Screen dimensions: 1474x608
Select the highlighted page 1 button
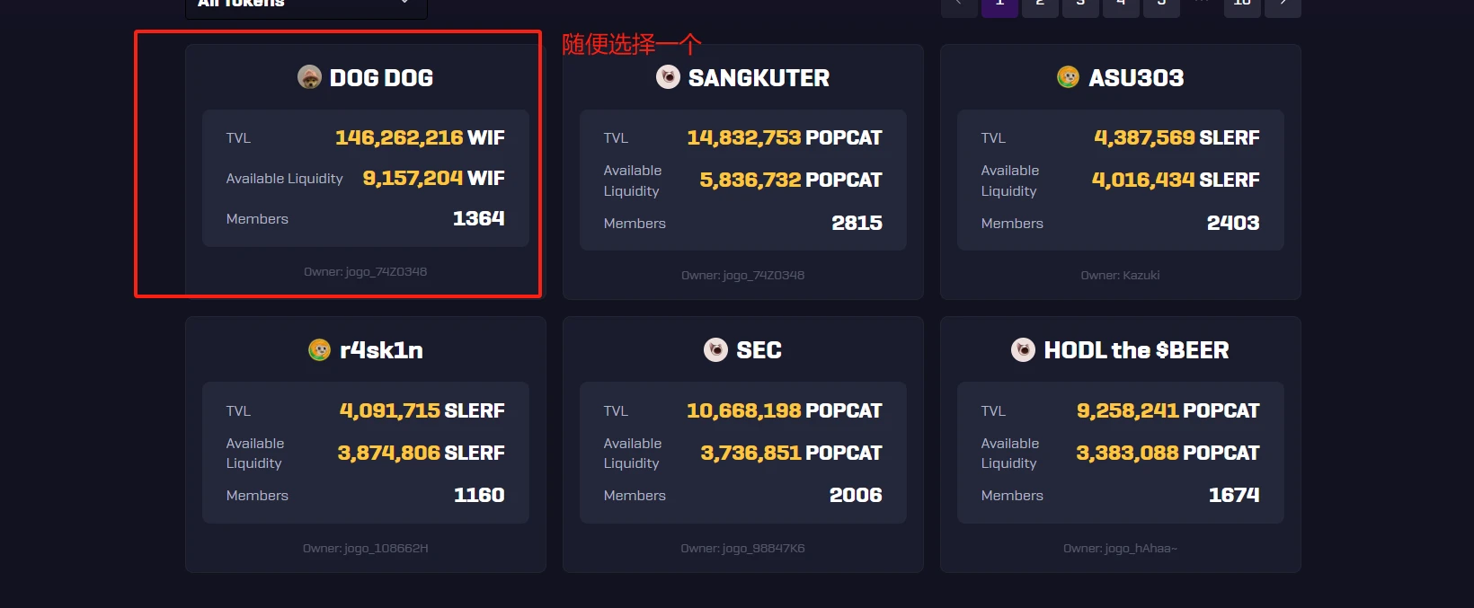pyautogui.click(x=999, y=5)
